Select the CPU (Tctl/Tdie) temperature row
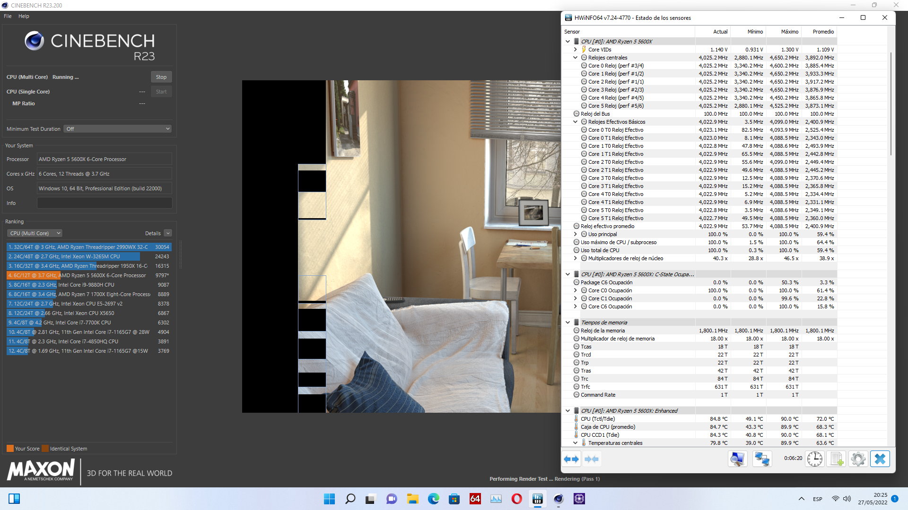 click(700, 419)
